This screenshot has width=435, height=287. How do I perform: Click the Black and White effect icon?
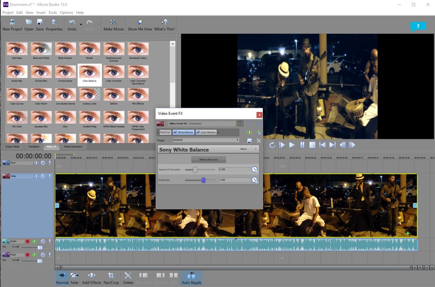pyautogui.click(x=41, y=48)
